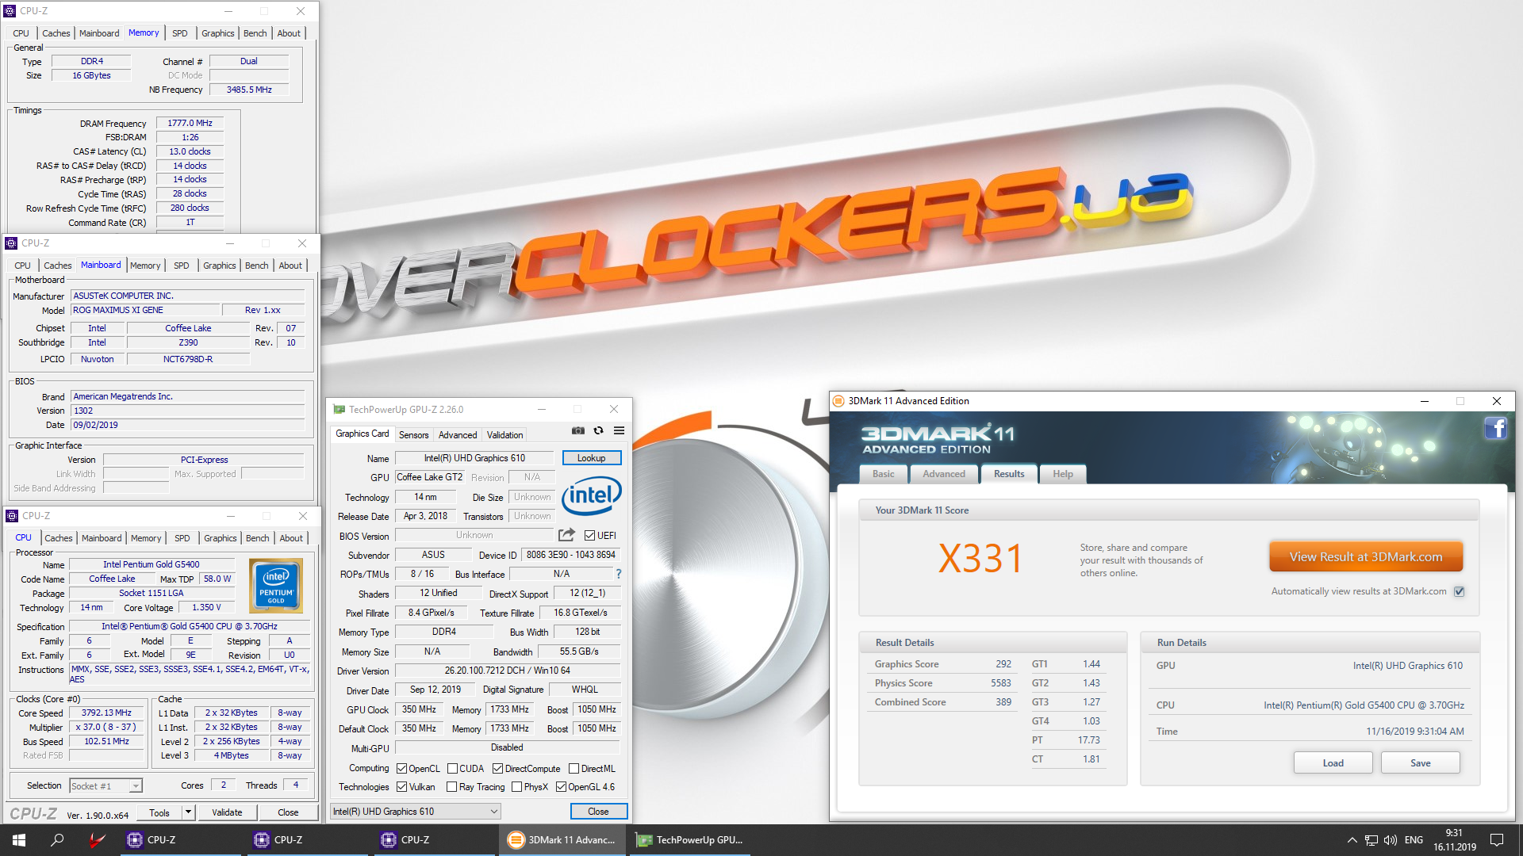Click the Close button in GPU-Z
The height and width of the screenshot is (856, 1523).
(598, 812)
